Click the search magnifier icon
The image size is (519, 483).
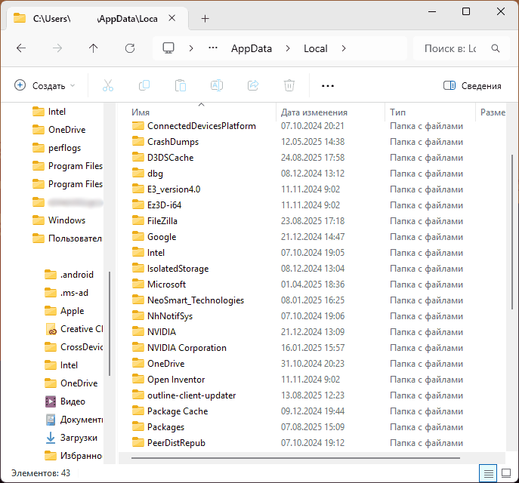click(495, 48)
